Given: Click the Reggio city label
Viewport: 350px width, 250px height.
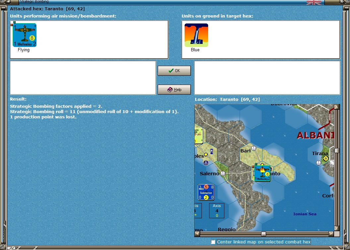Looking at the screenshot, I should (227, 229).
